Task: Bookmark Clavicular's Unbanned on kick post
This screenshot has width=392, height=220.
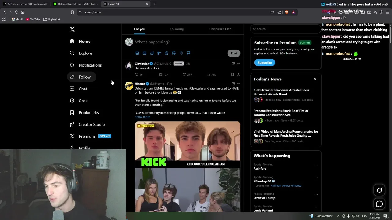Action: coord(232,75)
